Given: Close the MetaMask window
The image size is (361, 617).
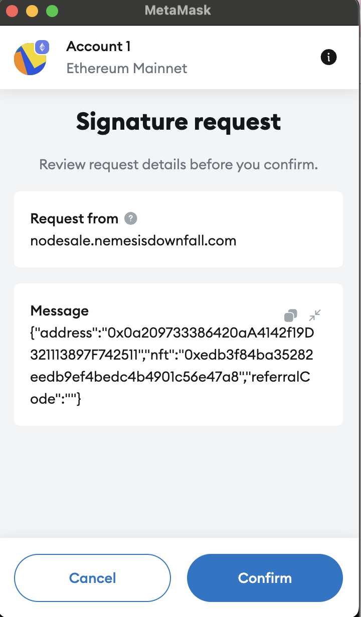Looking at the screenshot, I should pyautogui.click(x=12, y=11).
